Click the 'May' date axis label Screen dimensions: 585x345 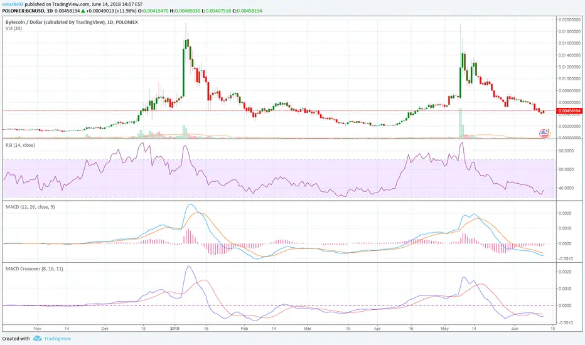[444, 329]
